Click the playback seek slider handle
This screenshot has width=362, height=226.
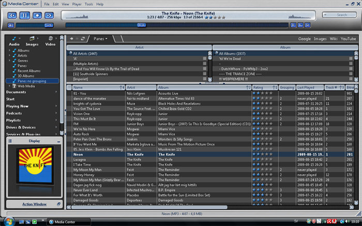[x=142, y=25]
